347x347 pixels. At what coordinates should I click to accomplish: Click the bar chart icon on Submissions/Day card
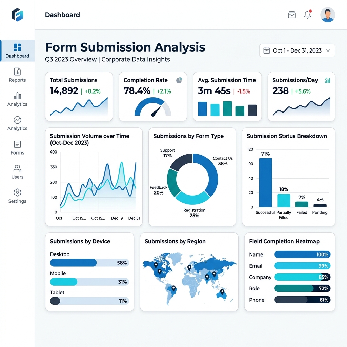(327, 80)
